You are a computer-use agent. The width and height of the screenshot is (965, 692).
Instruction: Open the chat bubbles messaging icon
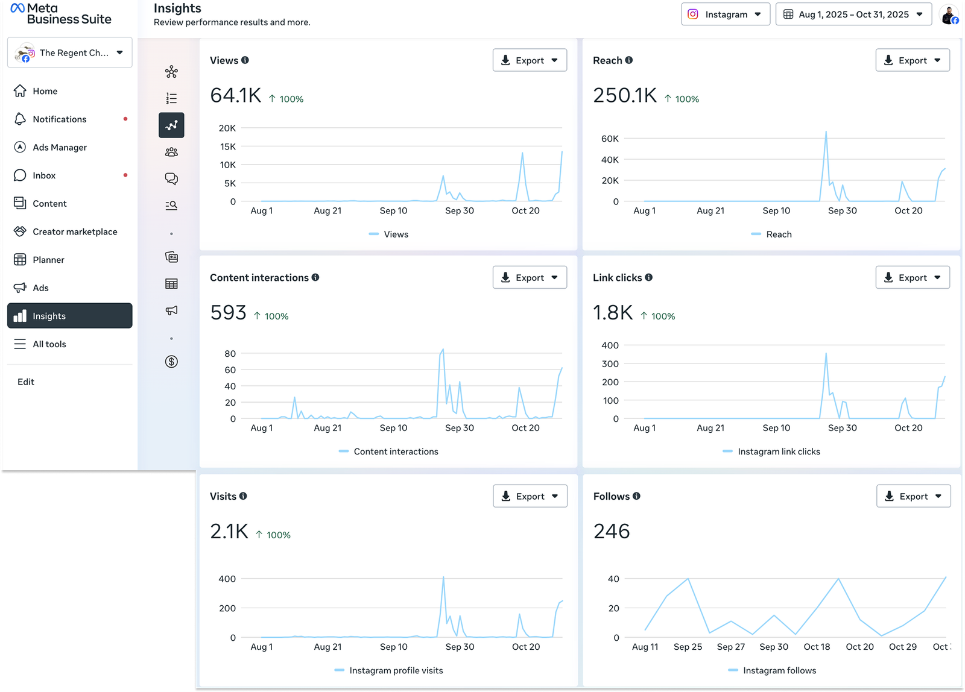pyautogui.click(x=171, y=178)
